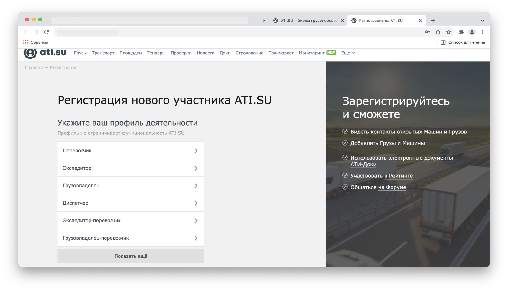
Task: Choose Экспедитор-перевозчик profile
Action: coord(131,220)
